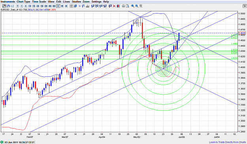Click the delete all lines icon
247x144 pixels.
118,6
